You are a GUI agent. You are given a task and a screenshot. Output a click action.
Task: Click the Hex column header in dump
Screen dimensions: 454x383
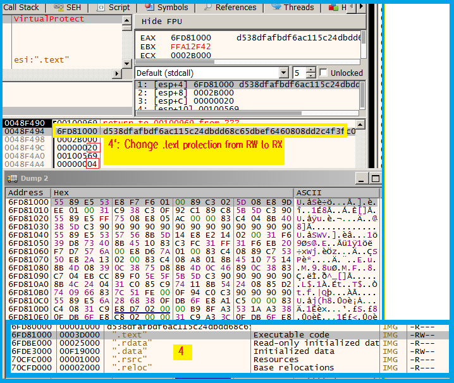[x=61, y=192]
